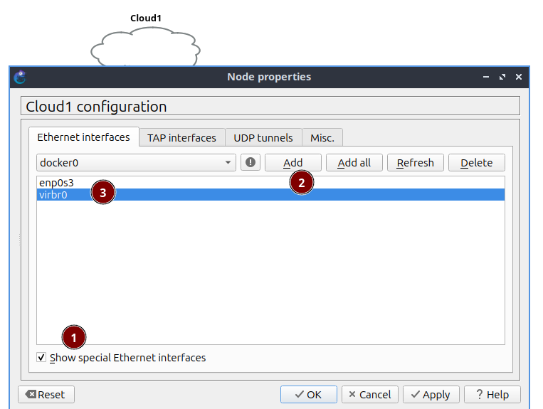543x409 pixels.
Task: Cancel the dialog using the X button
Action: 369,394
